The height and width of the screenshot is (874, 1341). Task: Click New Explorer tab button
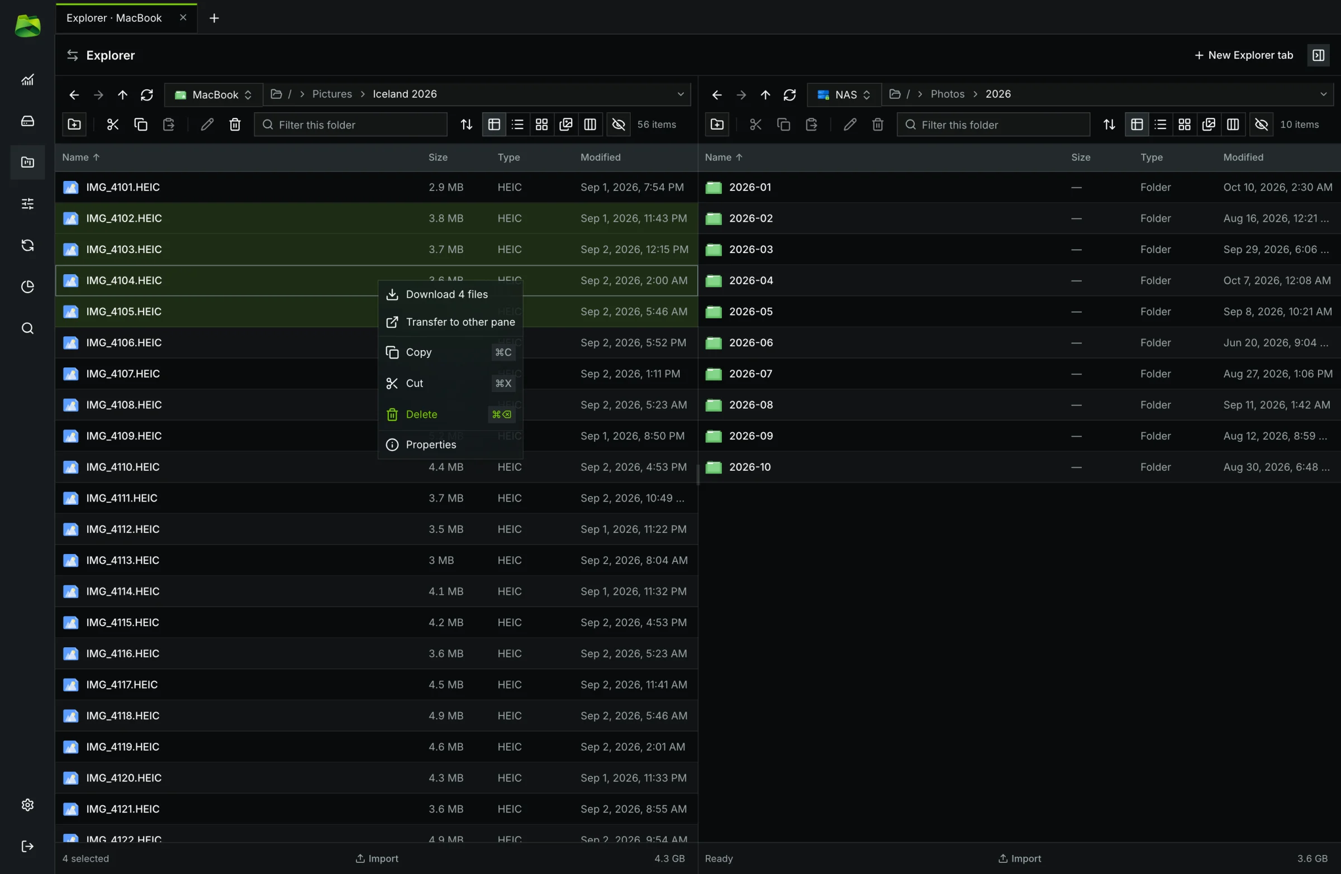[x=1244, y=55]
